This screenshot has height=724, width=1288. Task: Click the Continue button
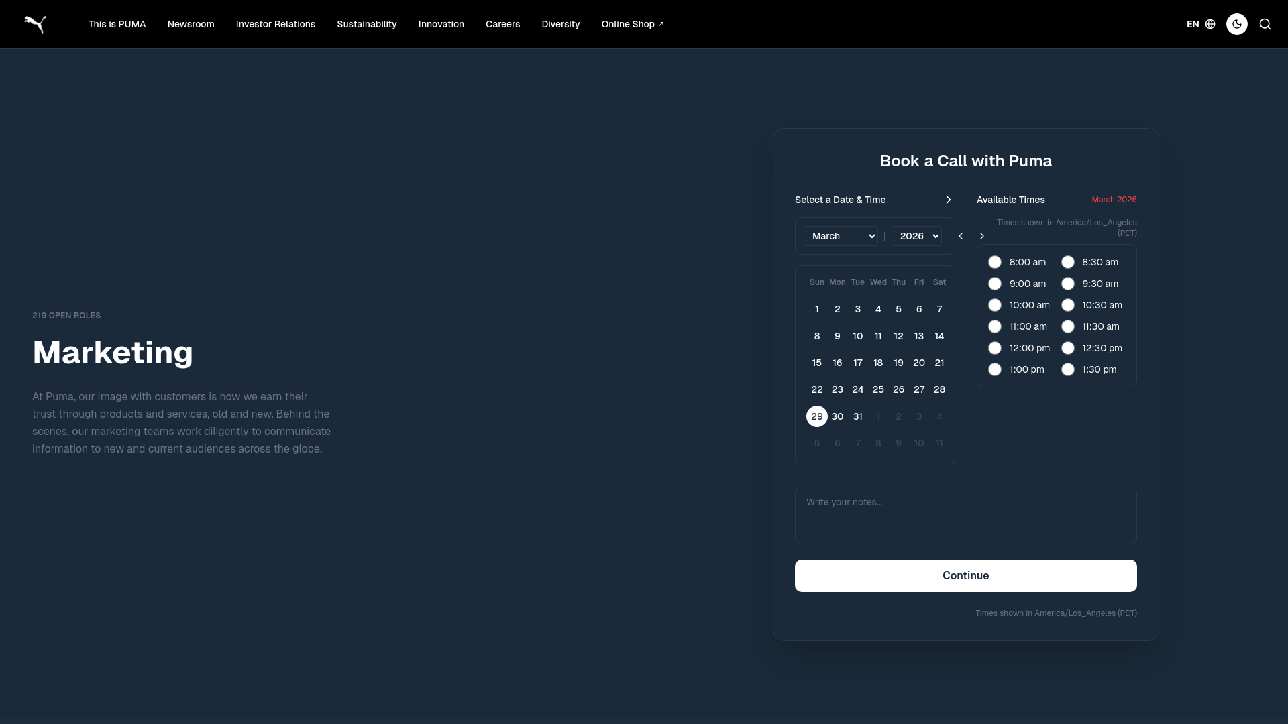pos(965,576)
